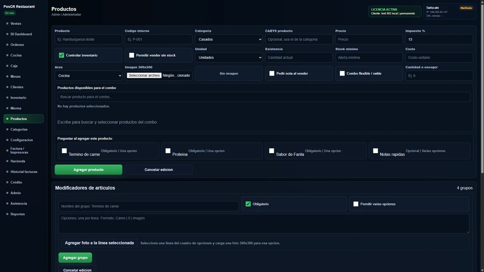Click the Sin imagen preview box
The image size is (484, 272).
click(x=229, y=73)
